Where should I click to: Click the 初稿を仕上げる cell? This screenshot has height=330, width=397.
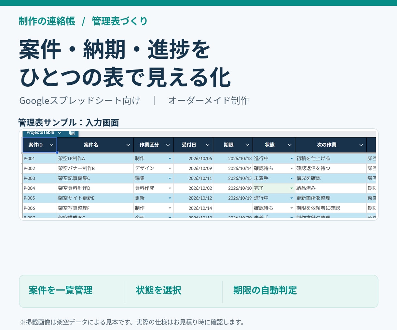331,159
